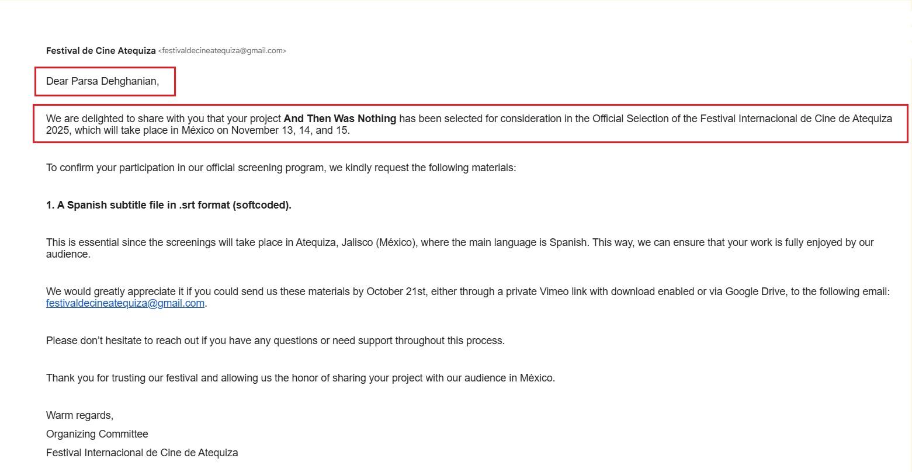
Task: Click the Thank you for trusting our festival line
Action: click(300, 378)
